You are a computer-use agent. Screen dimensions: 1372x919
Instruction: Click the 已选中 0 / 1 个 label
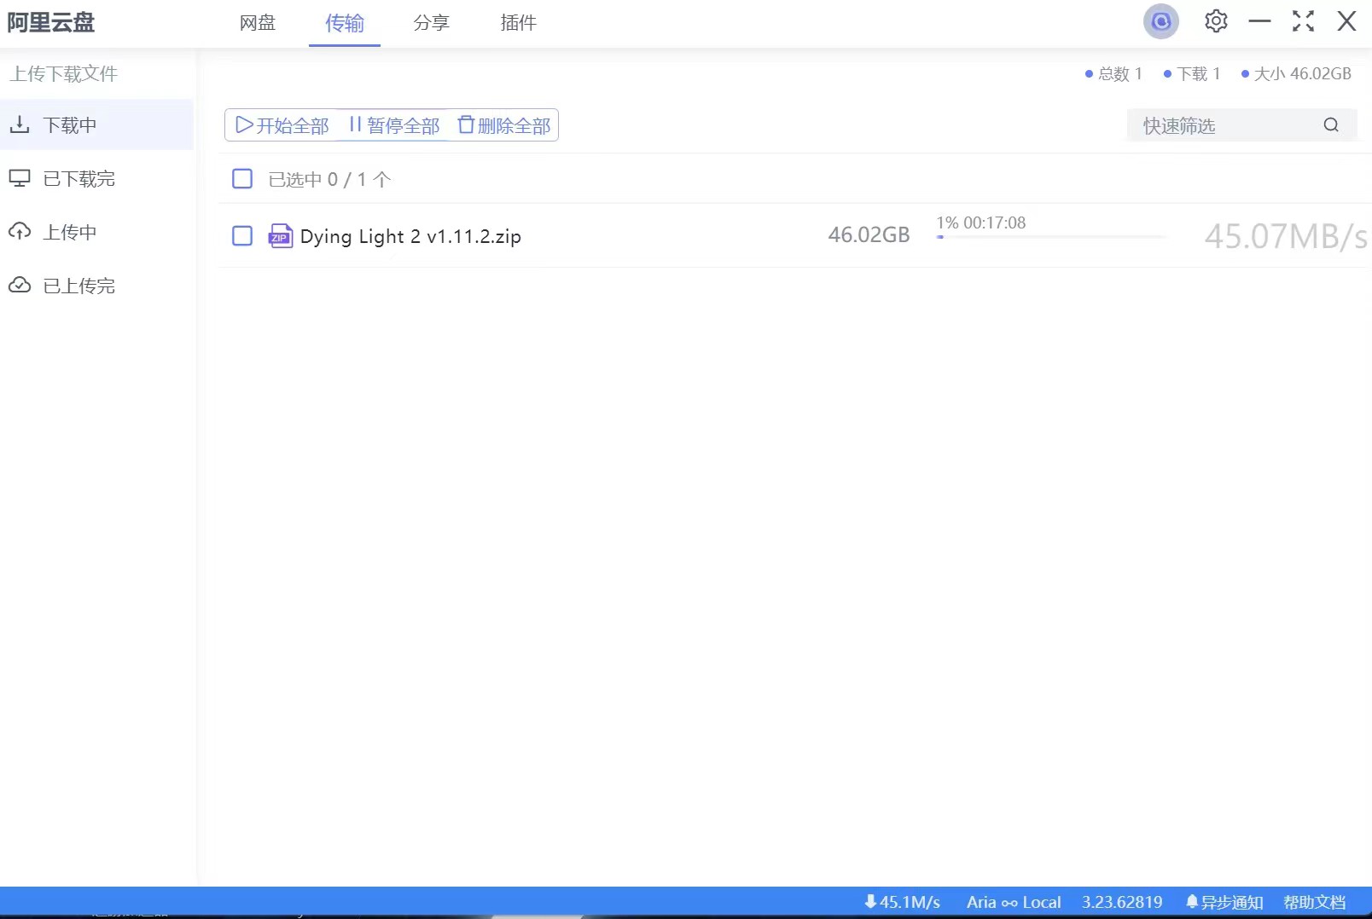pos(329,179)
